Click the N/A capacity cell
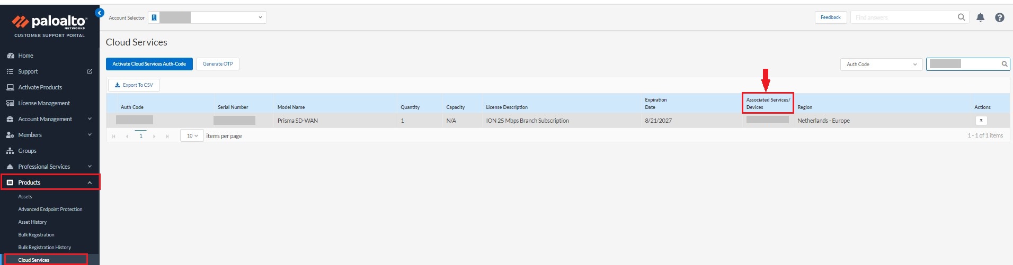 pos(451,121)
